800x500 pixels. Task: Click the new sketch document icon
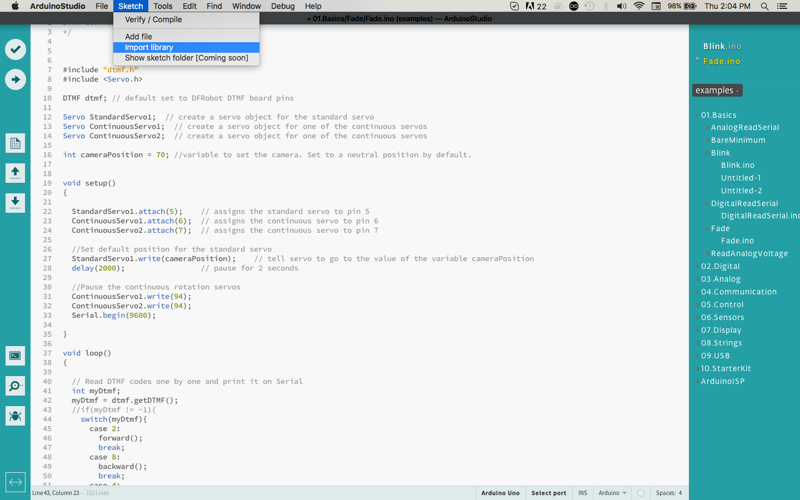[x=16, y=143]
